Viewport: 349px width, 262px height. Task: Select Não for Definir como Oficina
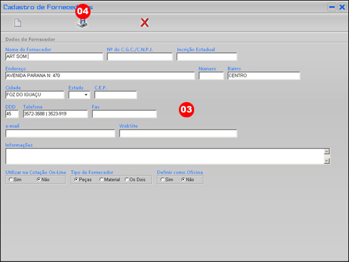[x=183, y=180]
